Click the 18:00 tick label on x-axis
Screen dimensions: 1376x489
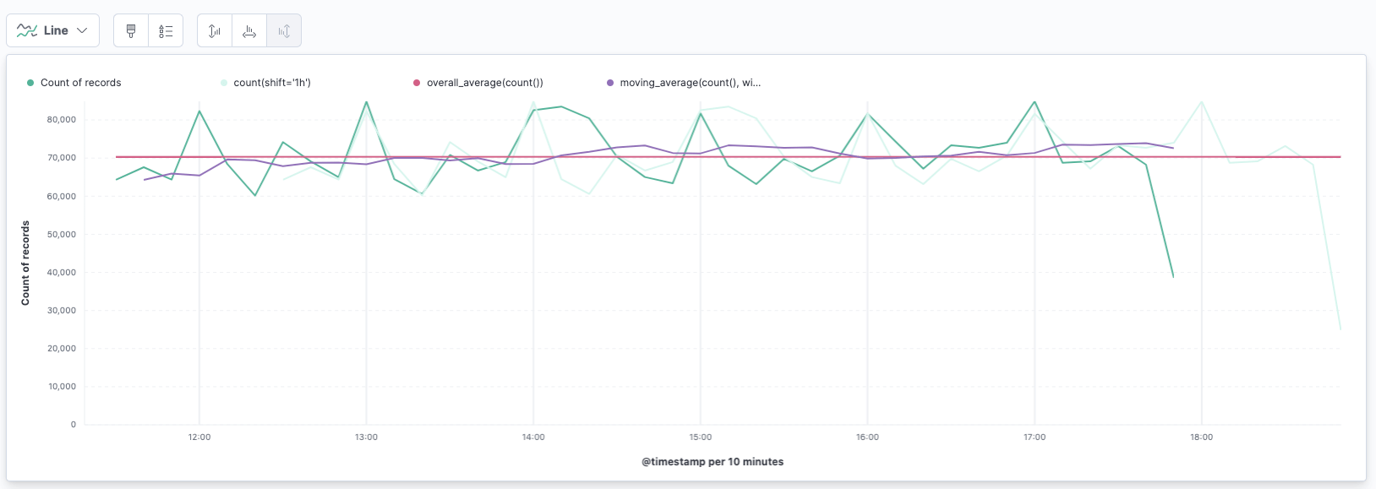(x=1201, y=437)
